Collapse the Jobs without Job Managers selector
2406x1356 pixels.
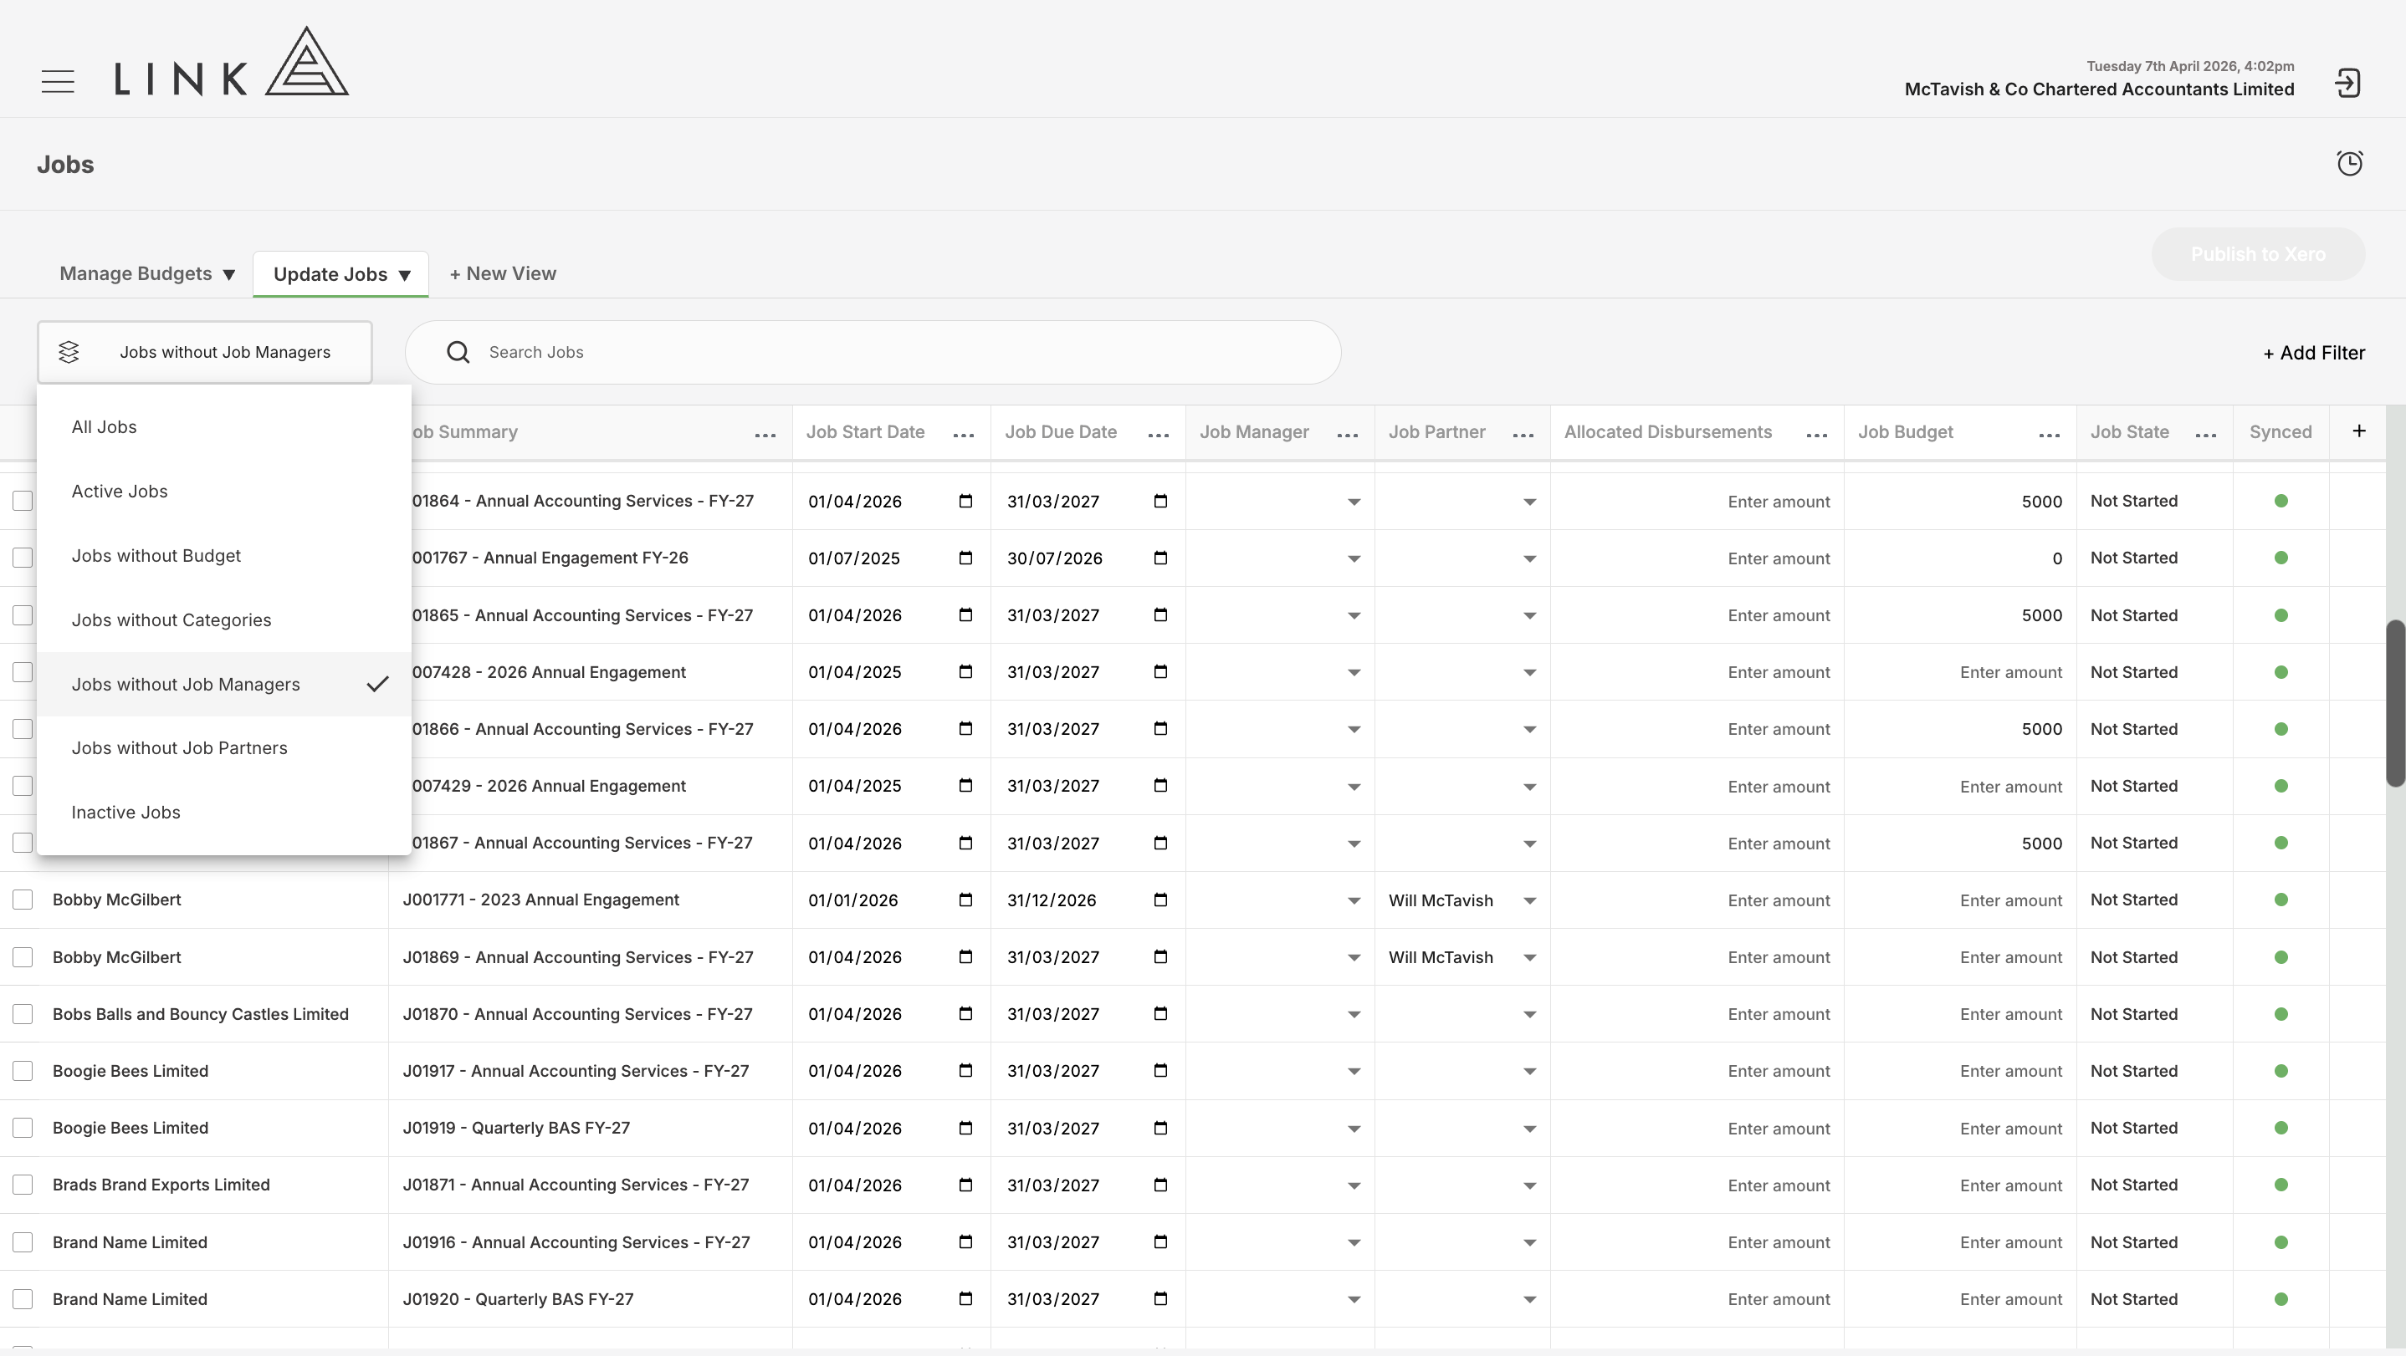click(205, 352)
